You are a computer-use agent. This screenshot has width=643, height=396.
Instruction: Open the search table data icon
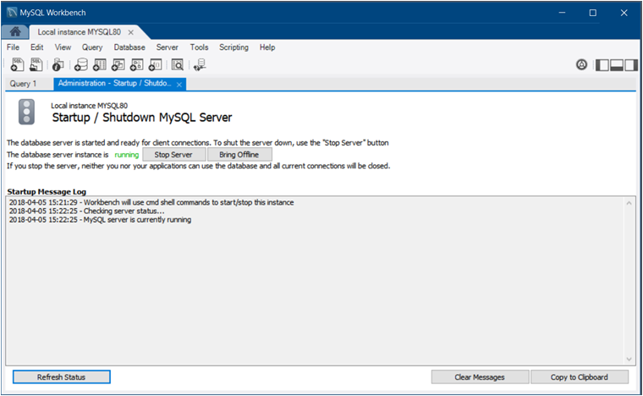(177, 65)
